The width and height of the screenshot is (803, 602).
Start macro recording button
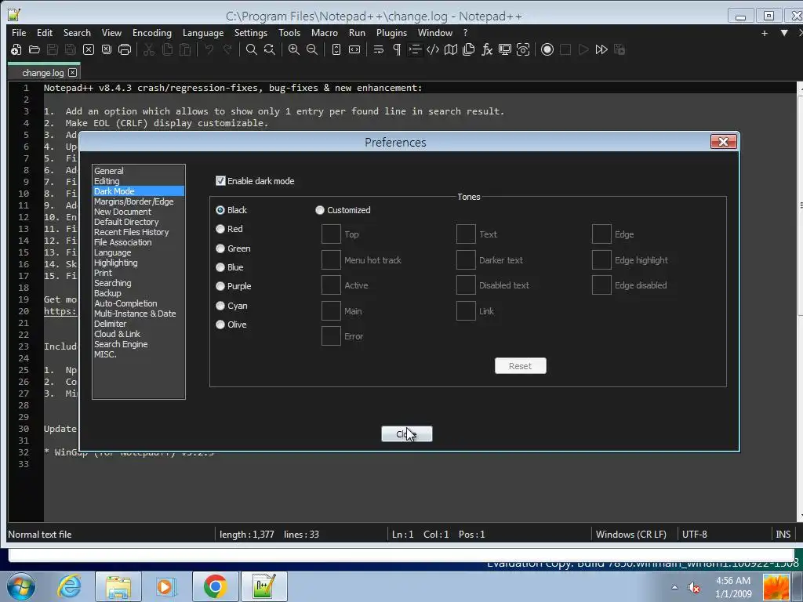[547, 49]
